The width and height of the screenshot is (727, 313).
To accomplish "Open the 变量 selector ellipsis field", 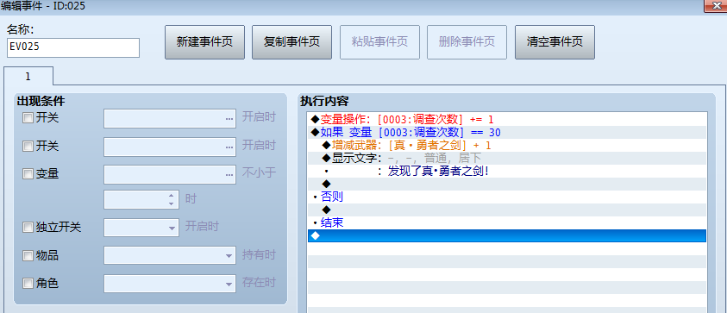I will [x=170, y=175].
